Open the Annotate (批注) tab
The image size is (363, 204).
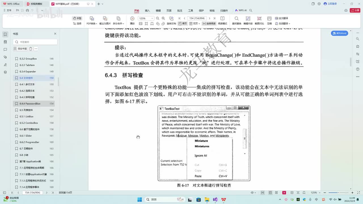180,10
